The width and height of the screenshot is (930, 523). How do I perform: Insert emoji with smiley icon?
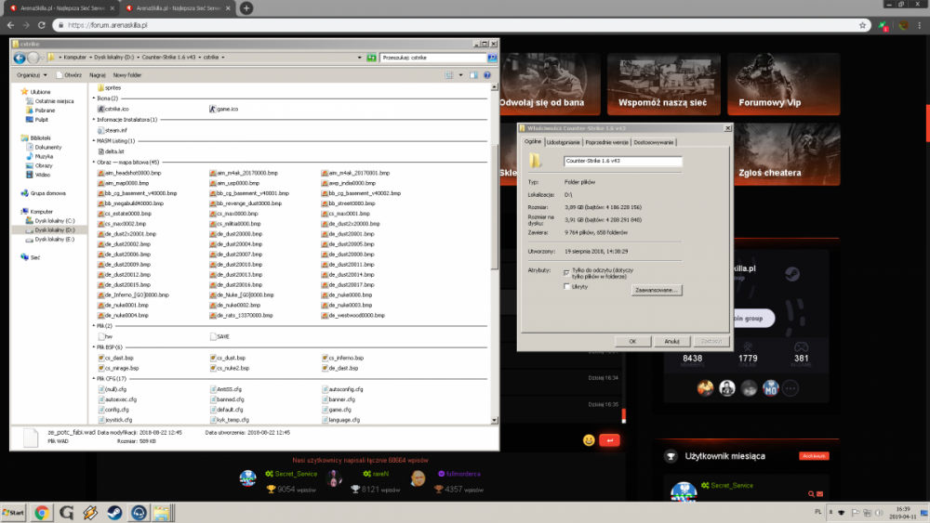click(589, 440)
